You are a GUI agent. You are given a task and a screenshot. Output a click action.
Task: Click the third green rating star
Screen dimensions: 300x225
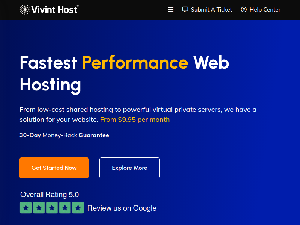pyautogui.click(x=52, y=208)
